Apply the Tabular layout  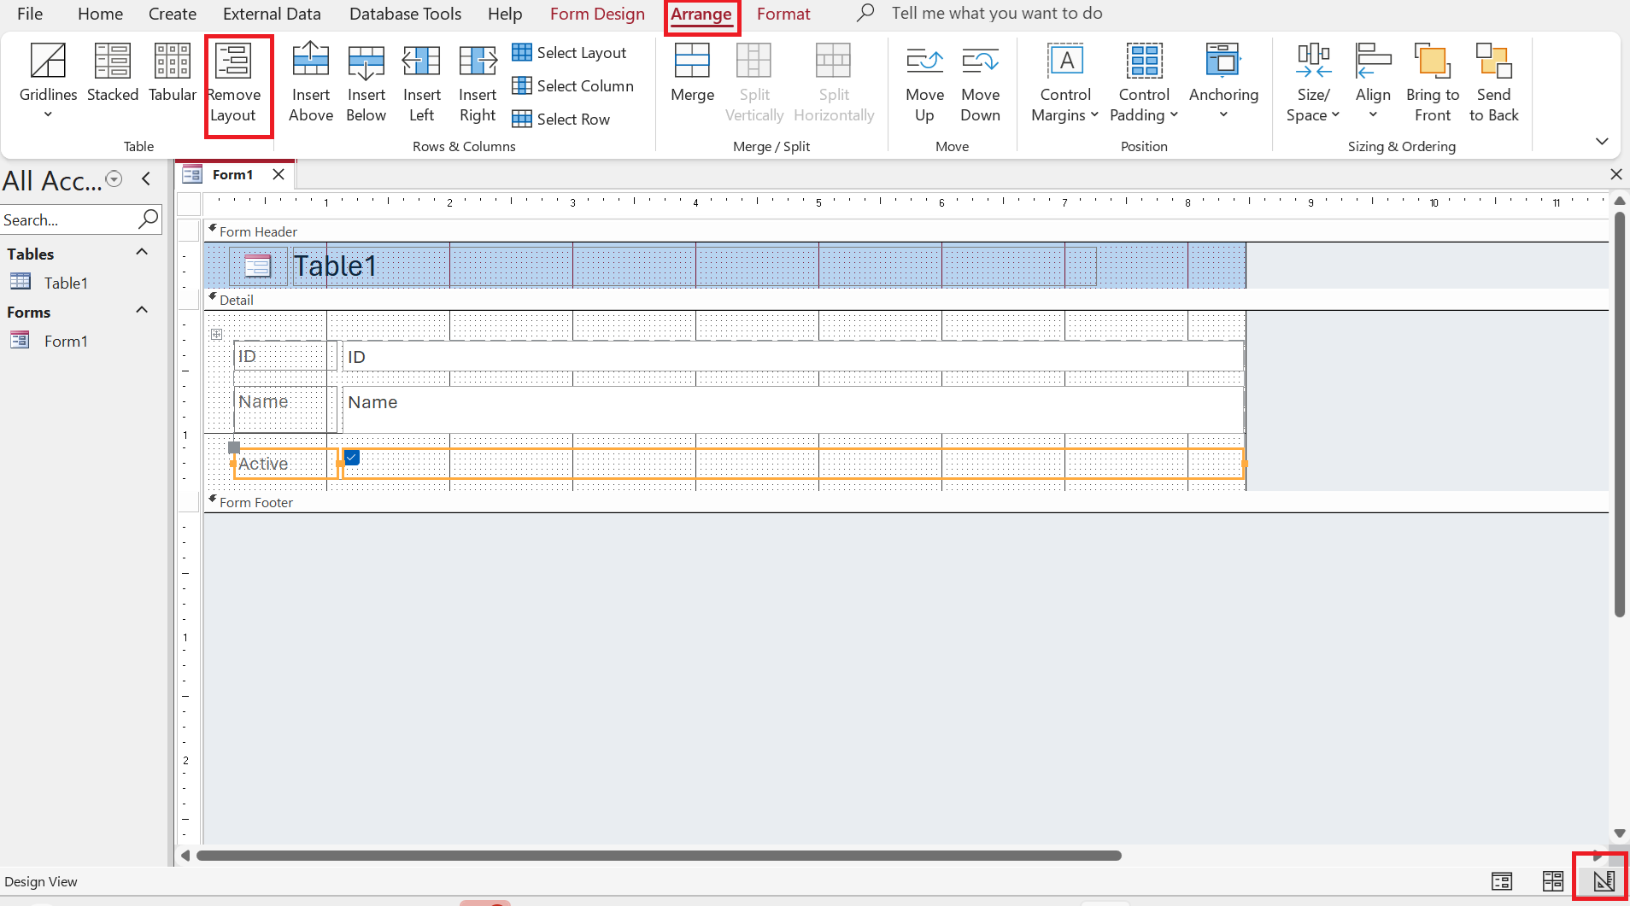click(x=172, y=73)
